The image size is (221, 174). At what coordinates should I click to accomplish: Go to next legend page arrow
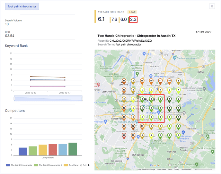89,165
